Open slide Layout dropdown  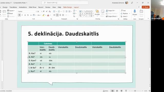point(11,10)
